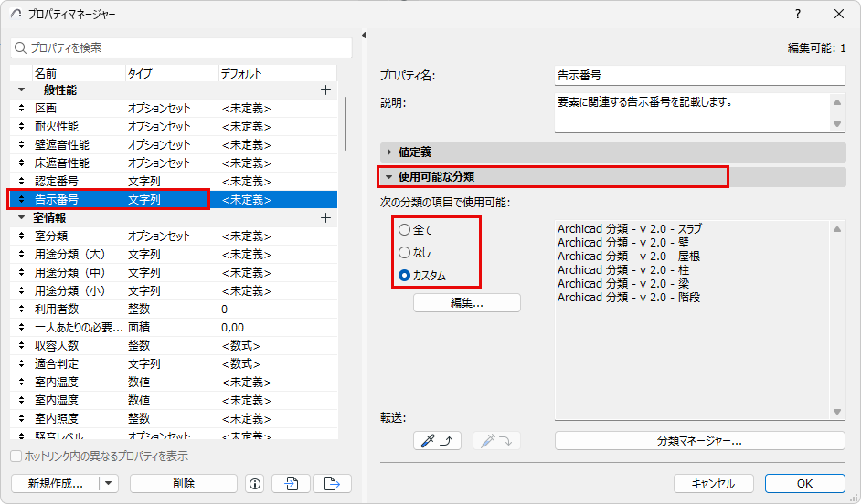Screen dimensions: 861x504
Task: Click the reorder handle of 室内照度 row
Action: click(21, 418)
